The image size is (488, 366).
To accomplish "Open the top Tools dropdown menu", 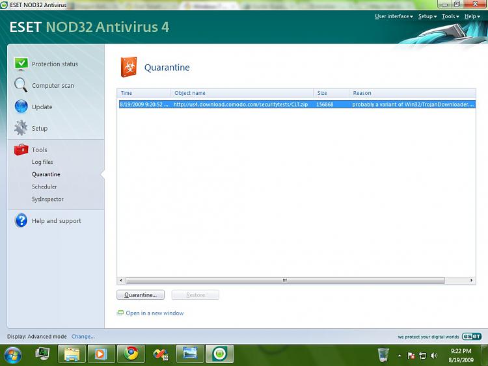I will tap(450, 16).
